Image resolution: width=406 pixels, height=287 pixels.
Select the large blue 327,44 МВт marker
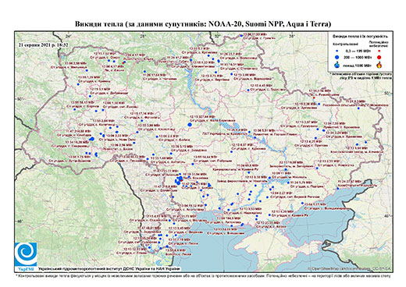(x=190, y=125)
